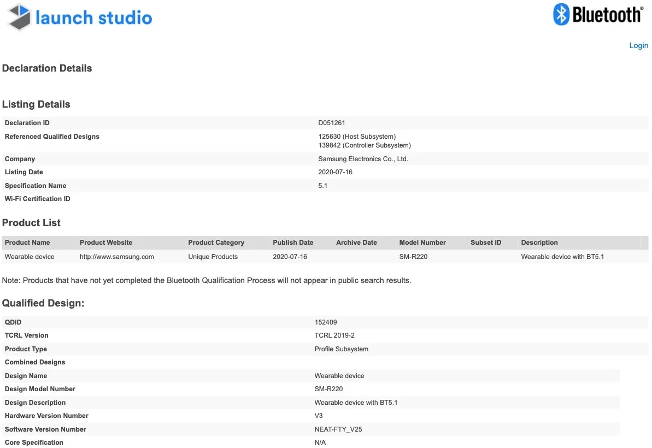Click Wearable device cell in Product List
Image resolution: width=652 pixels, height=448 pixels.
tap(30, 256)
